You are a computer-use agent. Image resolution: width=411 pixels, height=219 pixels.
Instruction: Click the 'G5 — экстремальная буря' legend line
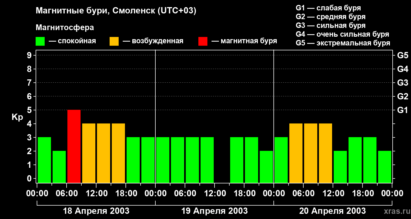(343, 43)
